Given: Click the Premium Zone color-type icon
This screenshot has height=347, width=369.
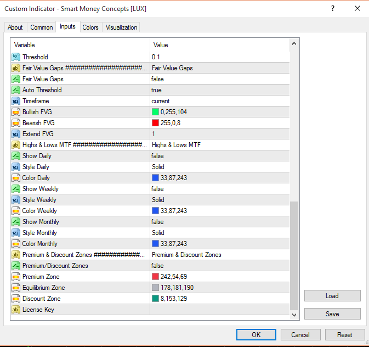Looking at the screenshot, I should coord(16,277).
